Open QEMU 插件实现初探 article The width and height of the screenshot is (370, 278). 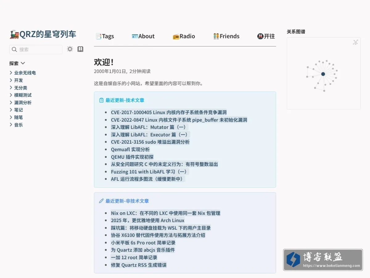pyautogui.click(x=132, y=157)
